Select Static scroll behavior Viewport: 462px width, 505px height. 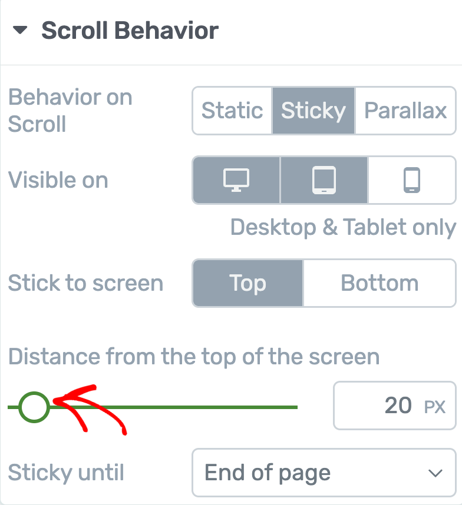coord(232,111)
